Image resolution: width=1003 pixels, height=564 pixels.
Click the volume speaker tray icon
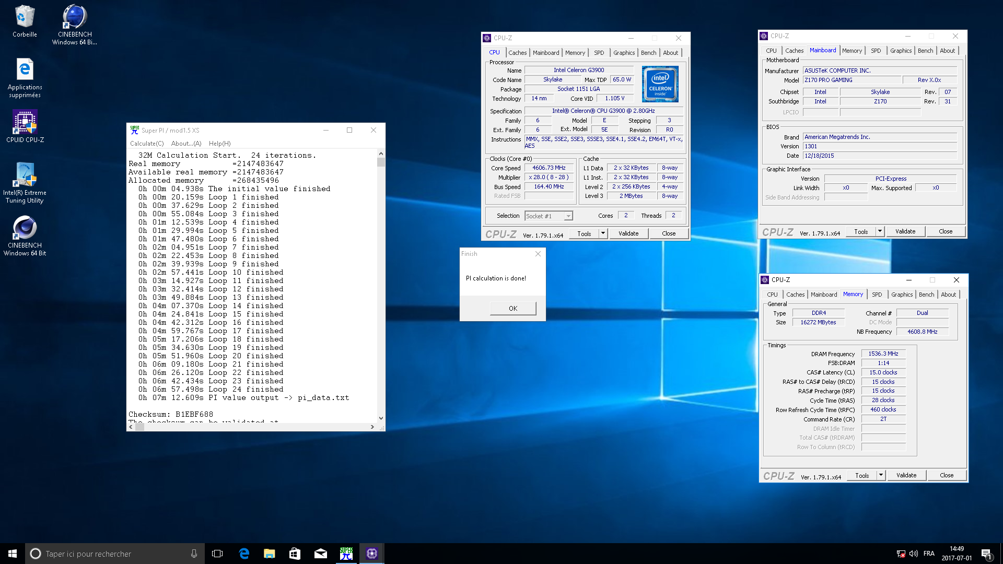(914, 554)
